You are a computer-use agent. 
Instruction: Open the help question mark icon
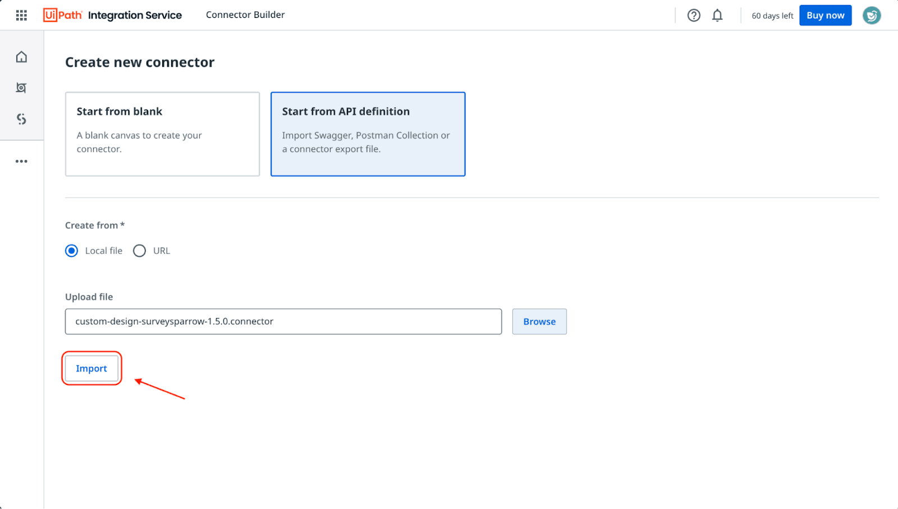pos(694,15)
